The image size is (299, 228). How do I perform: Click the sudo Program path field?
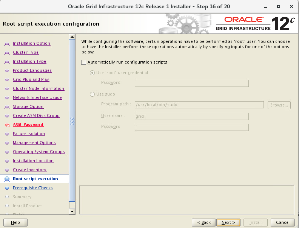tap(199, 105)
